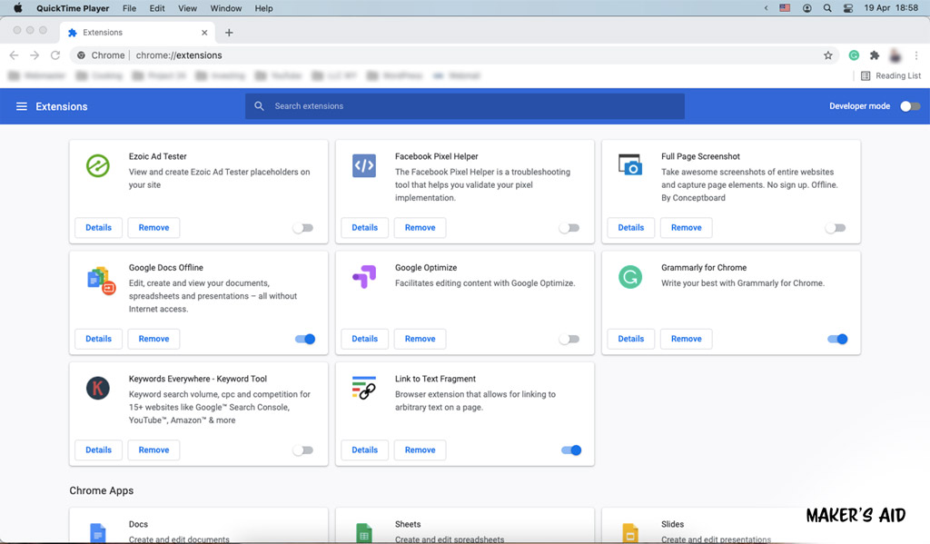
Task: Enable the Keywords Everywhere extension
Action: (303, 450)
